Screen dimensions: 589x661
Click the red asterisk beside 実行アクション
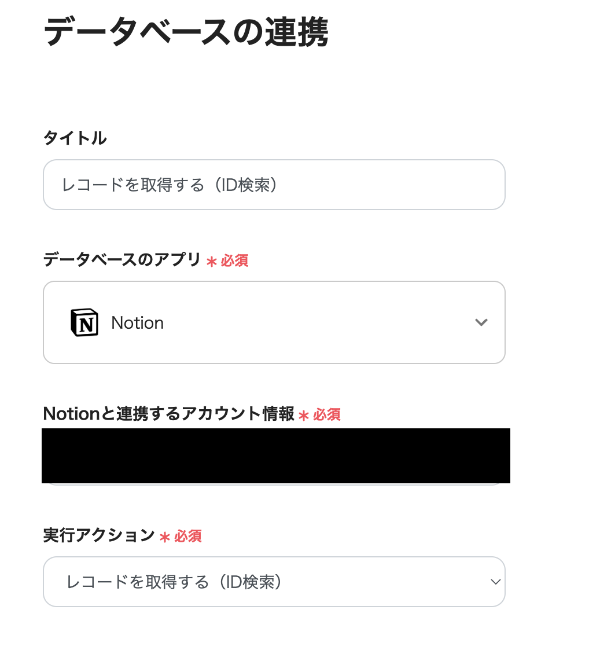[x=165, y=537]
